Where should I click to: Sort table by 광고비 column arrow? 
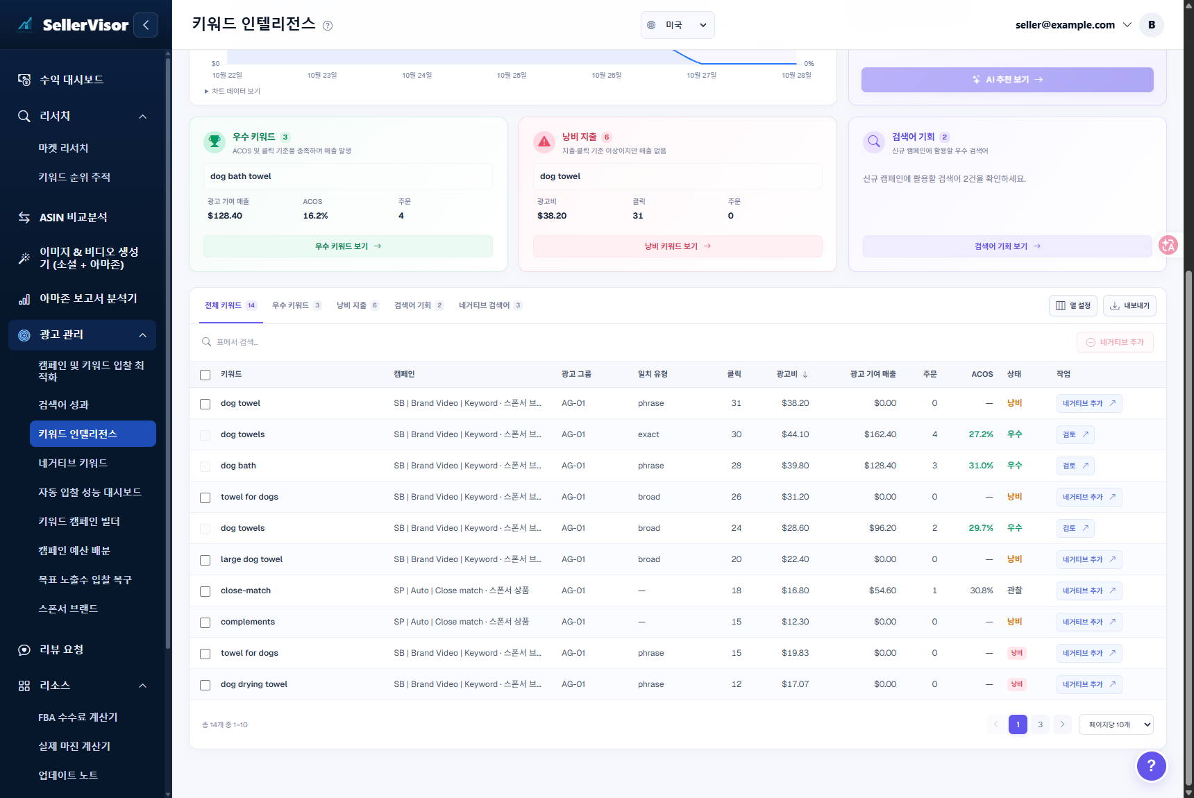point(805,374)
